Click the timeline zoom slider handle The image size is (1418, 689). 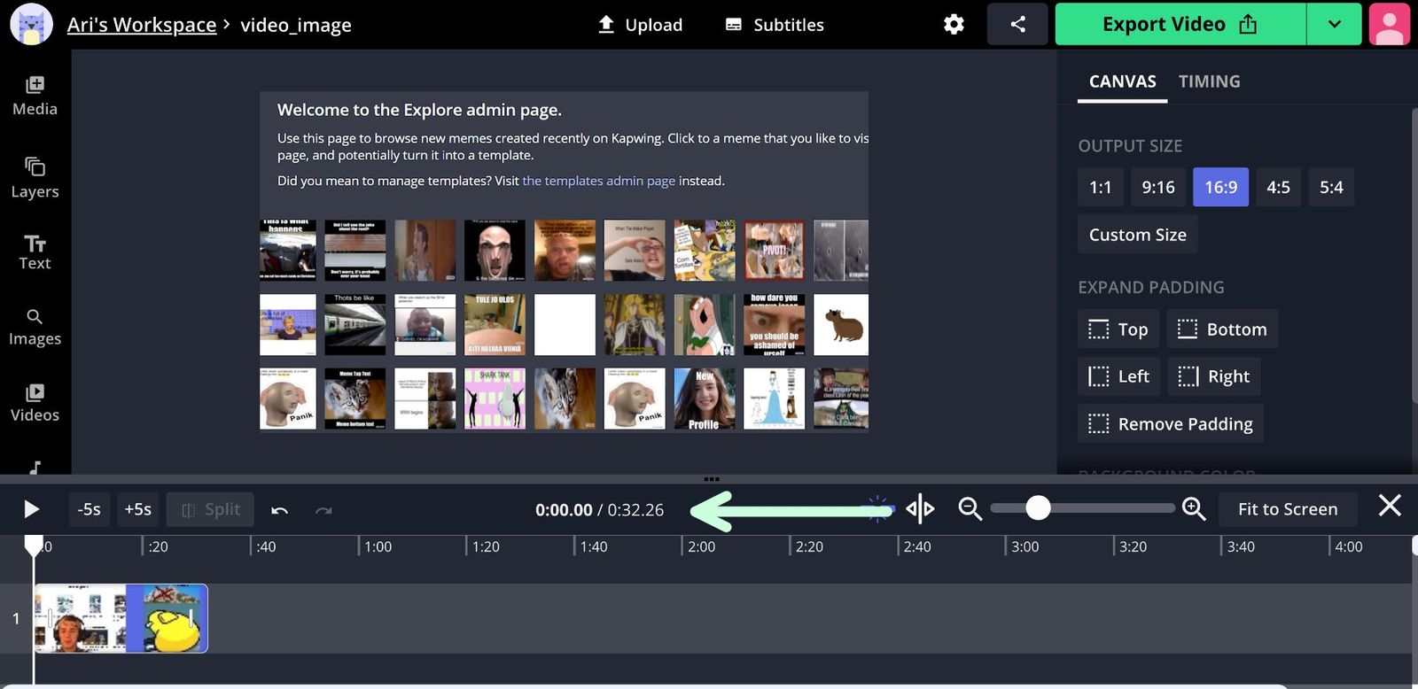pyautogui.click(x=1038, y=508)
